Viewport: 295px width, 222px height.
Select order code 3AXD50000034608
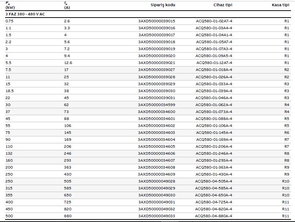tap(157, 168)
